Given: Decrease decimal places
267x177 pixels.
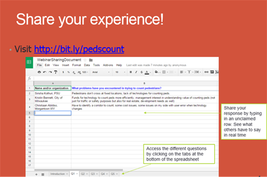Looking at the screenshot, I should click(74, 72).
